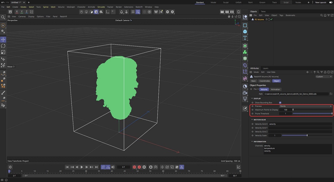Select the Move tool in the left toolbar
Image resolution: width=334 pixels, height=182 pixels.
3,39
